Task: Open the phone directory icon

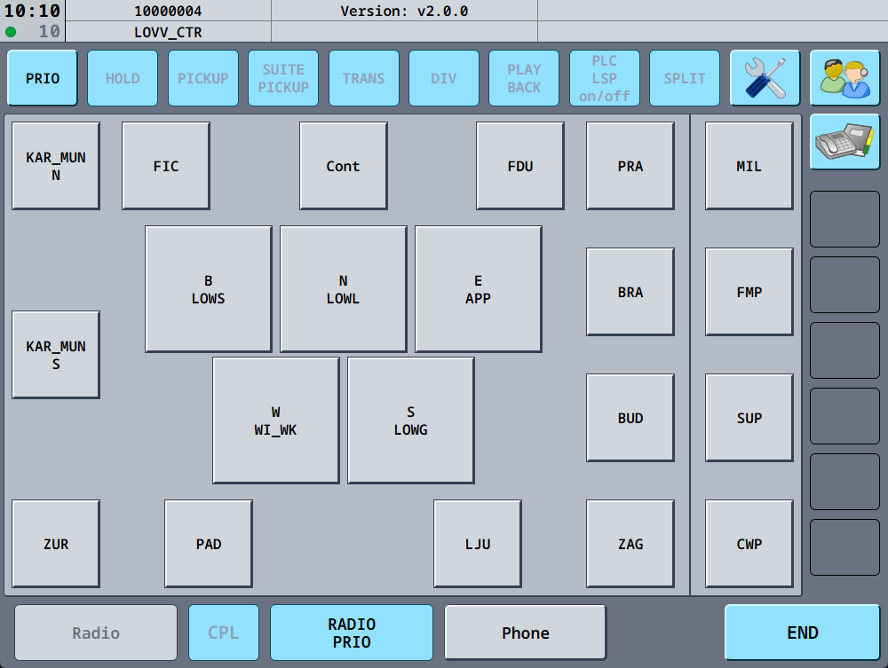Action: [844, 142]
